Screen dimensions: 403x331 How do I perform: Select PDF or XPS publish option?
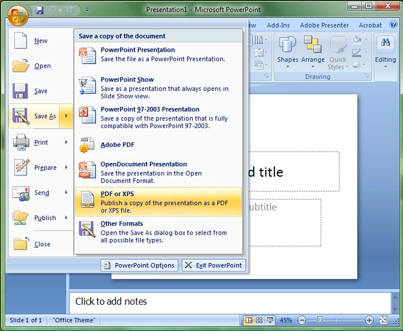(158, 202)
